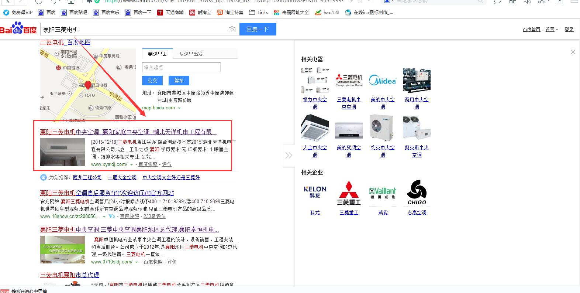
Task: Click the 襄阳卓恒机电 result thumbnail
Action: (63, 249)
